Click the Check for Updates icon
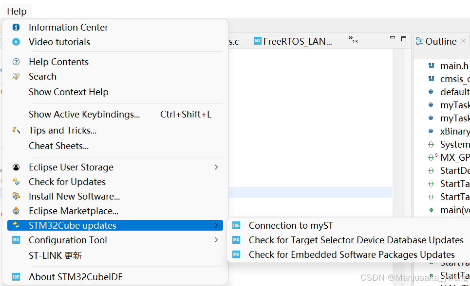Viewport: 470px width, 286px height. [x=16, y=182]
